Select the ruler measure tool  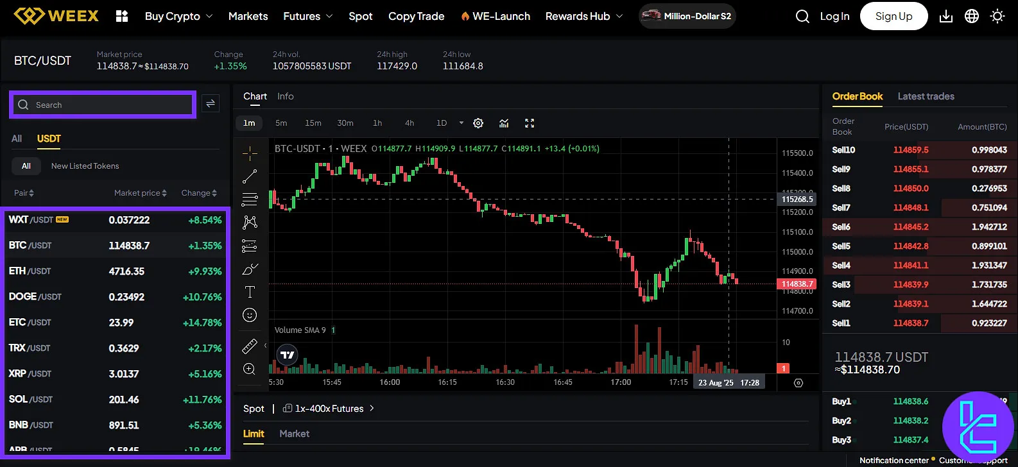point(250,346)
